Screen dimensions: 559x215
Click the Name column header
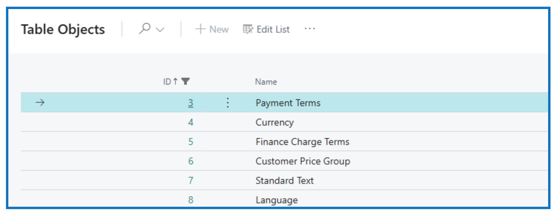266,82
